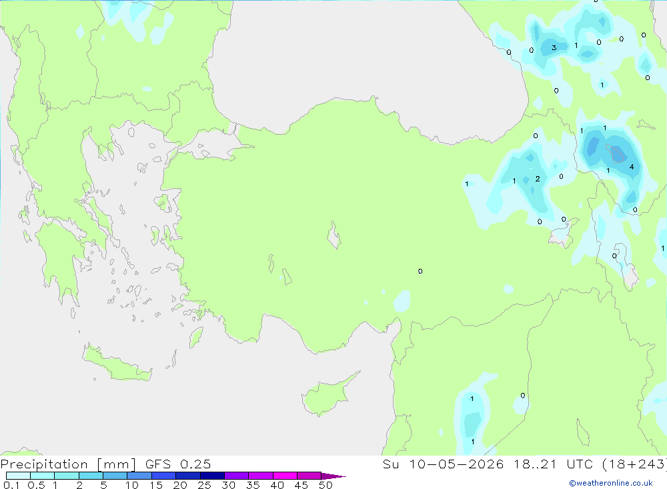Click the 2–5 mm legend swatch

click(91, 476)
